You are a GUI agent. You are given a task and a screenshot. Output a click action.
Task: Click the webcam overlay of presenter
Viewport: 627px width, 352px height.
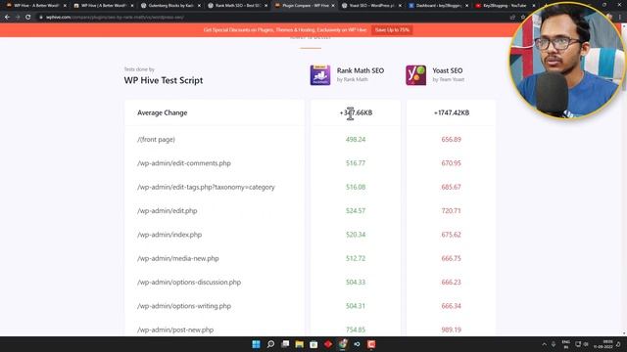coord(566,60)
